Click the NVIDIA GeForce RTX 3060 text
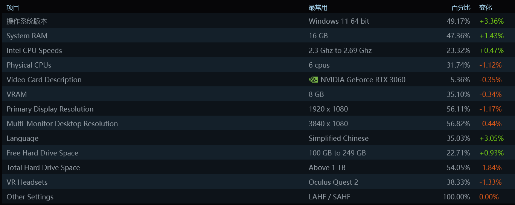This screenshot has height=205, width=515. (x=363, y=80)
